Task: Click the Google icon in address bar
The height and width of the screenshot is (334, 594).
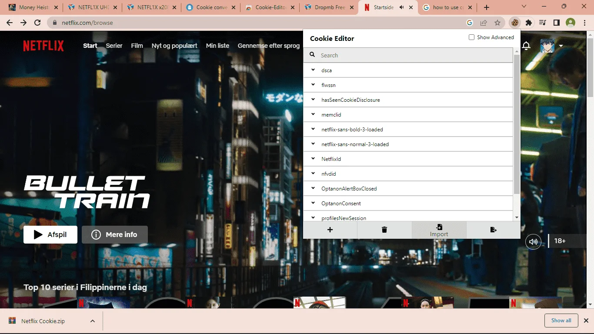Action: coord(470,23)
